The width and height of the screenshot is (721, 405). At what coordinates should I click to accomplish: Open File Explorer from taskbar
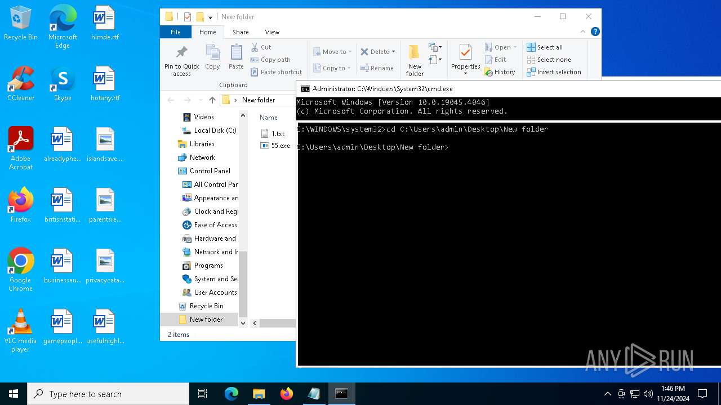tap(259, 394)
